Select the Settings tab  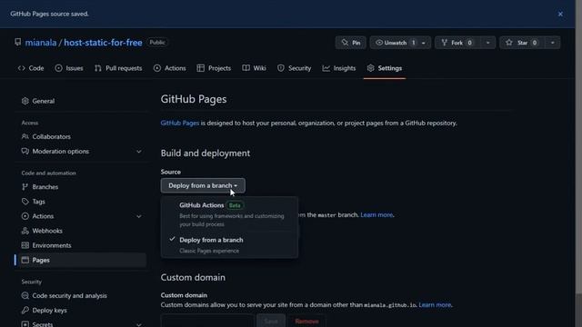pyautogui.click(x=385, y=68)
